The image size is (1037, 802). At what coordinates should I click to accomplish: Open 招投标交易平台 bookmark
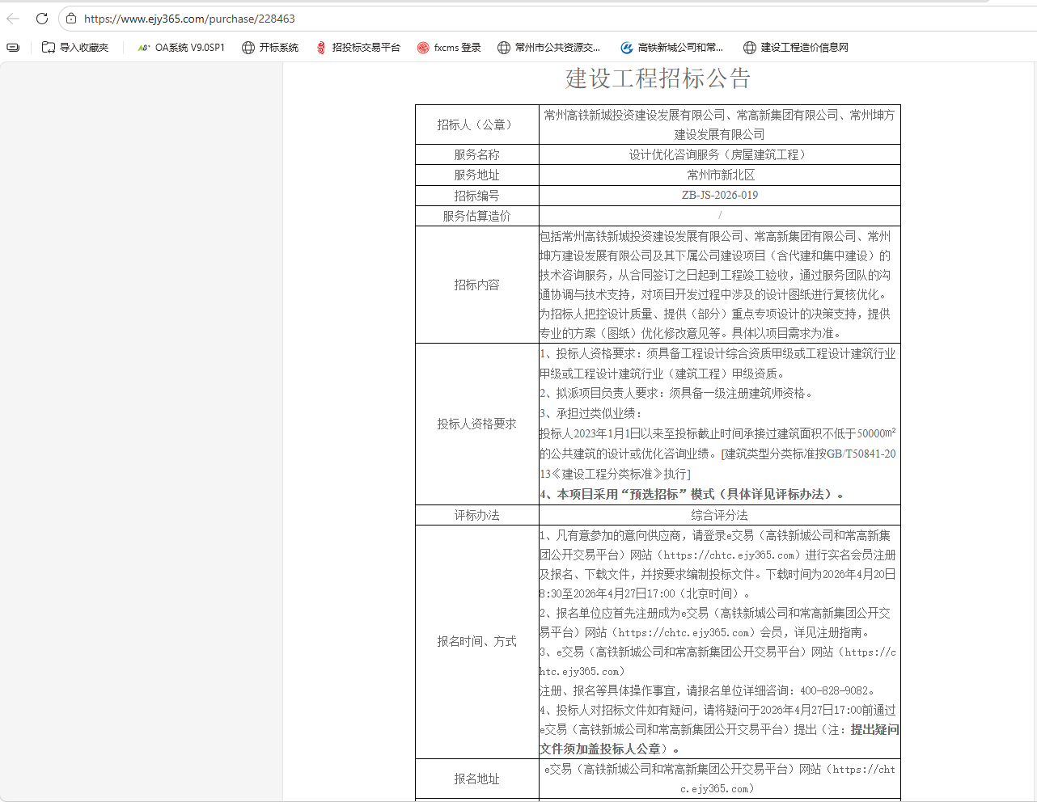[358, 48]
